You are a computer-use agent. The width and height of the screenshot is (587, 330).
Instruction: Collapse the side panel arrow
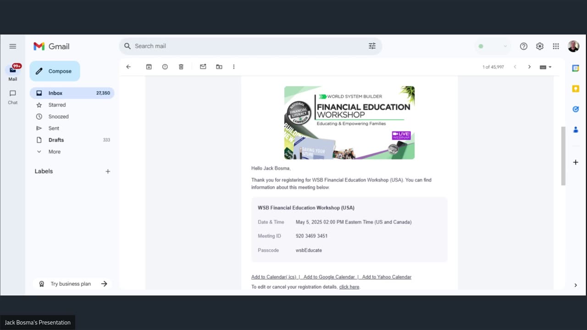click(576, 285)
